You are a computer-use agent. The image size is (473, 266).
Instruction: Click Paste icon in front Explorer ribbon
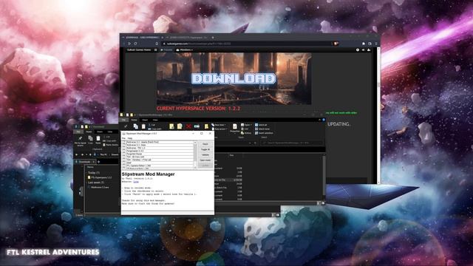click(143, 126)
